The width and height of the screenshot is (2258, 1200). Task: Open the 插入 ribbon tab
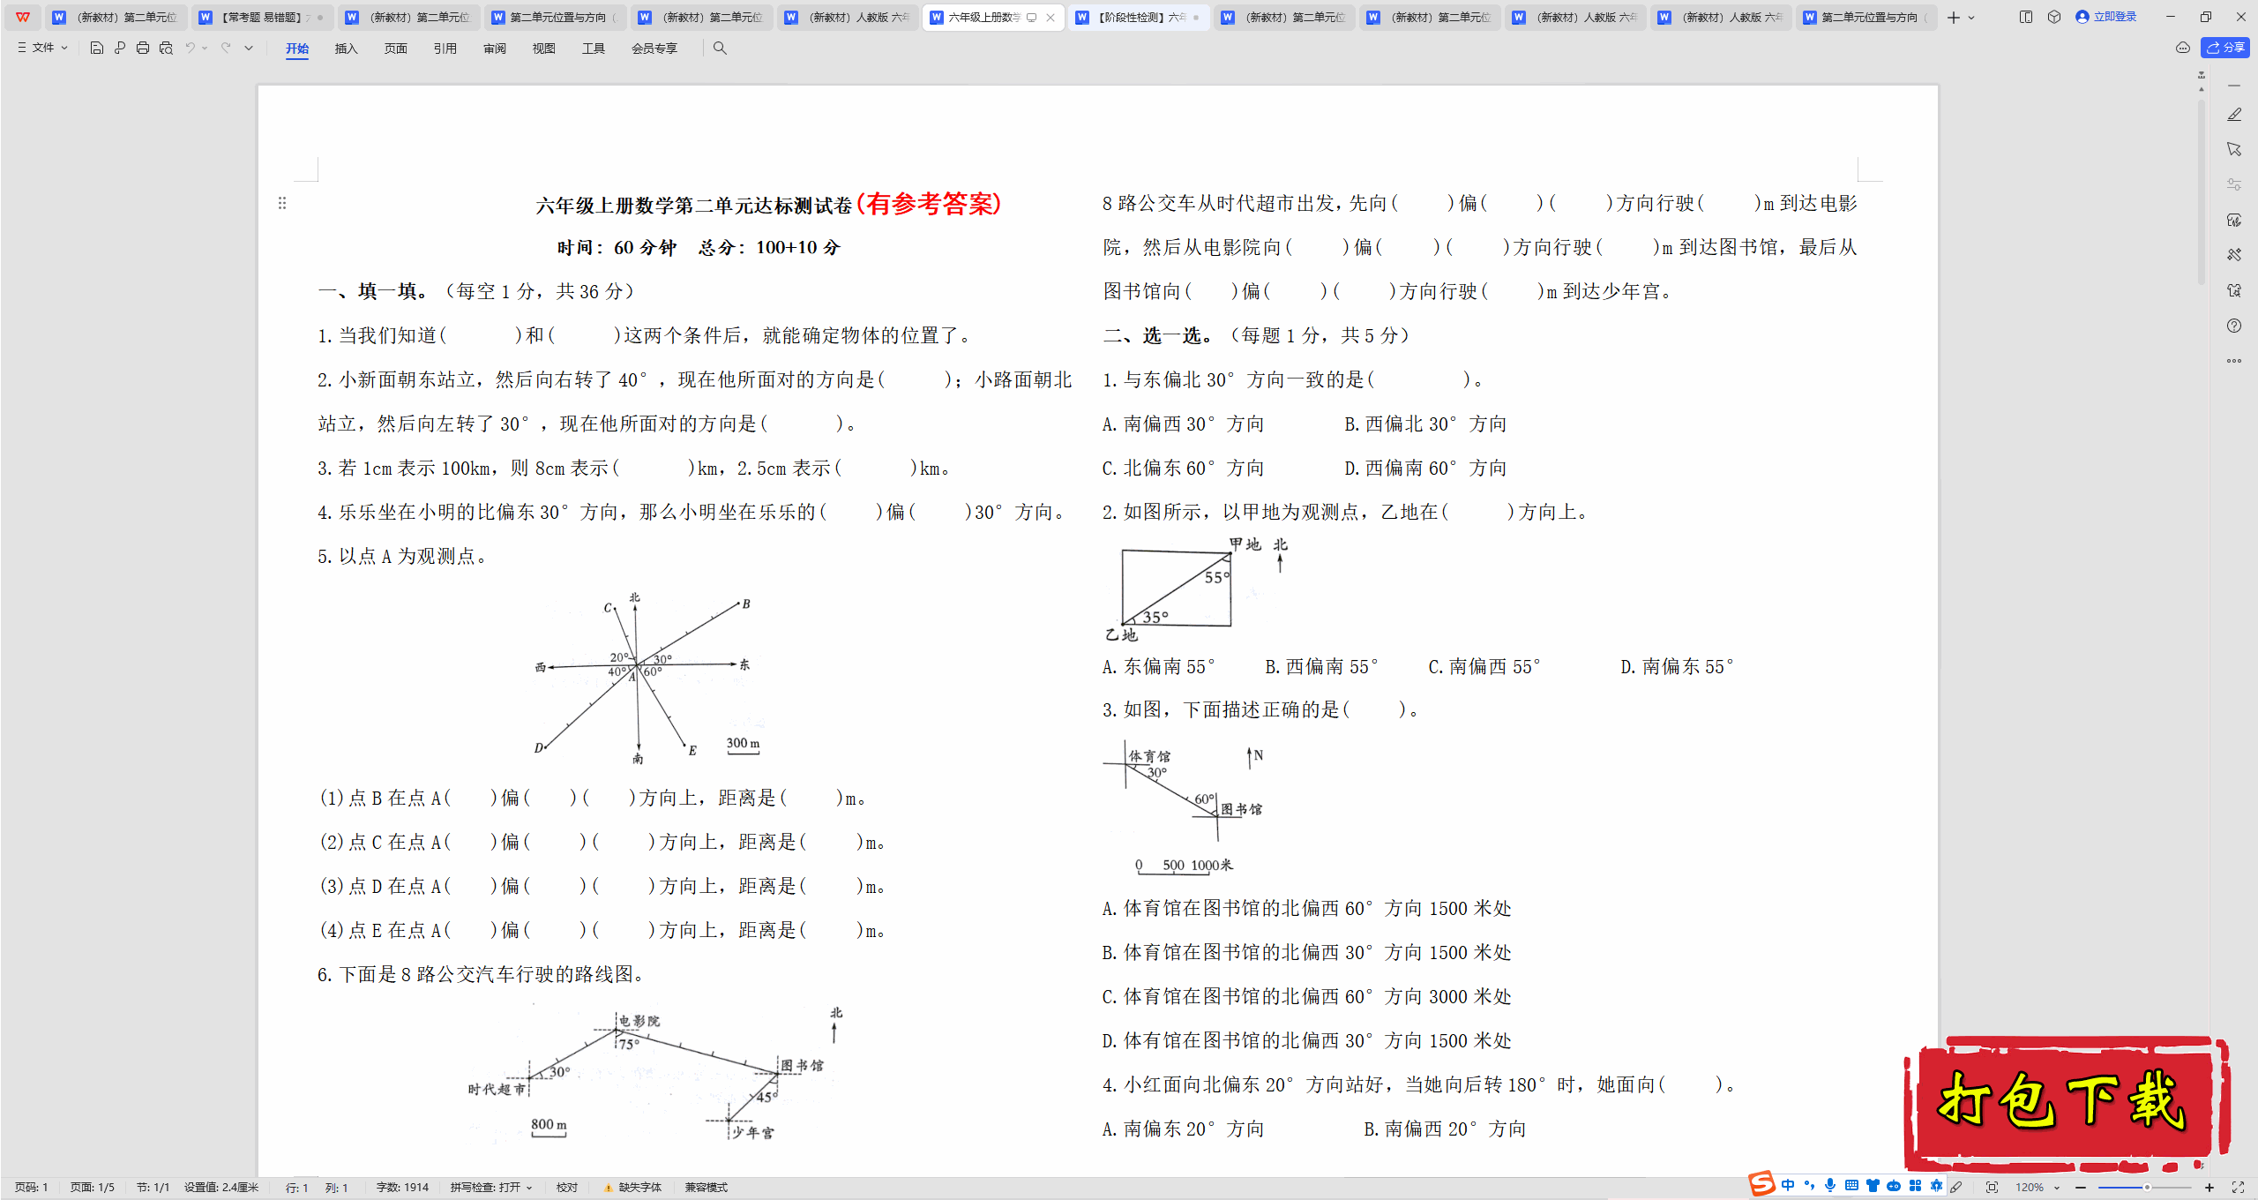(347, 49)
